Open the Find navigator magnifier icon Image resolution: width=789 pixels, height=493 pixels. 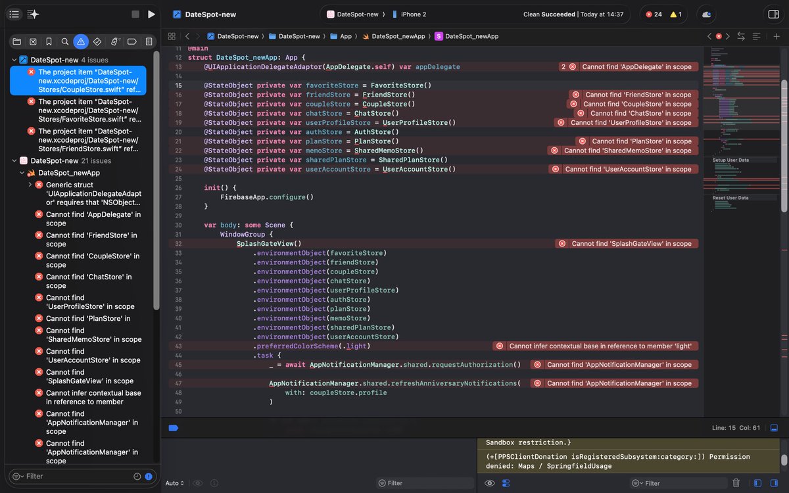(65, 41)
